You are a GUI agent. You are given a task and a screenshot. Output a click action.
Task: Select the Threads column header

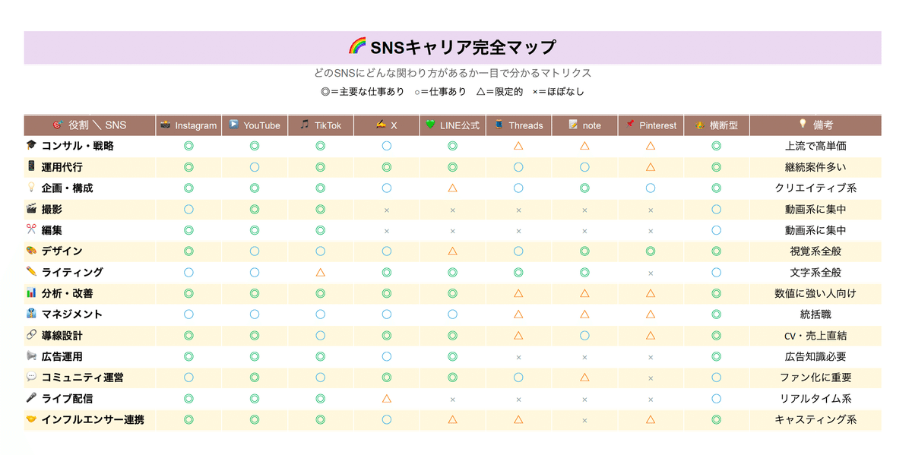pyautogui.click(x=519, y=125)
